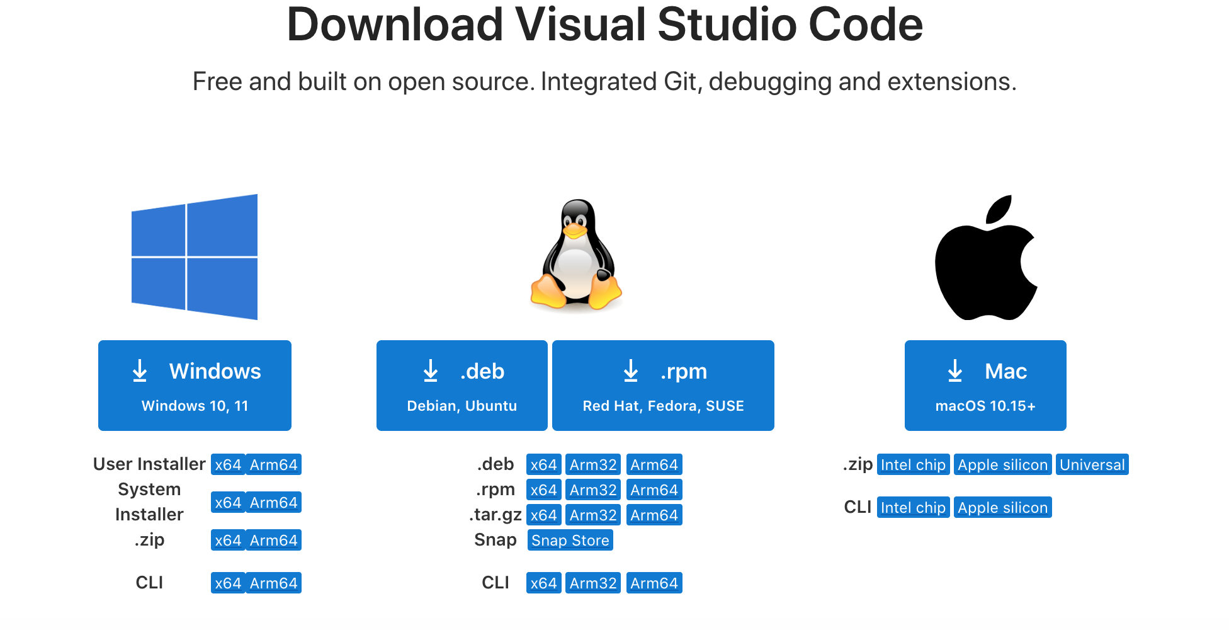
Task: Click download arrow icon in Windows button
Action: 140,371
